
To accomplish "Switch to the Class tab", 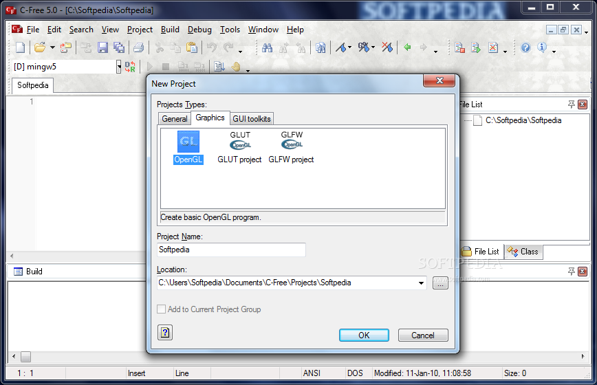I will click(x=524, y=252).
